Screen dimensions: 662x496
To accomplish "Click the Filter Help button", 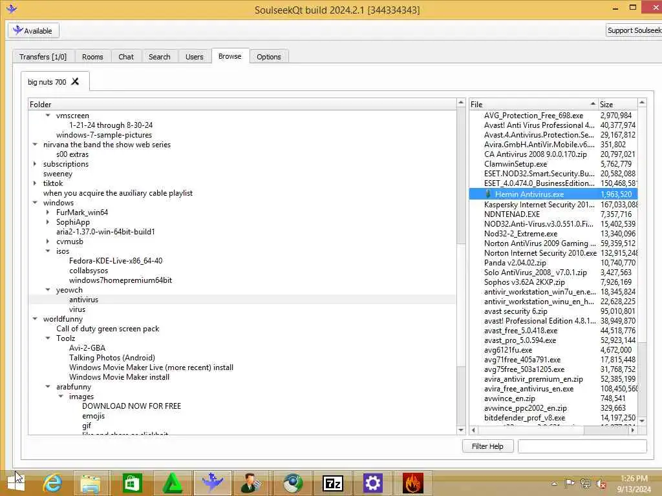I will point(487,446).
